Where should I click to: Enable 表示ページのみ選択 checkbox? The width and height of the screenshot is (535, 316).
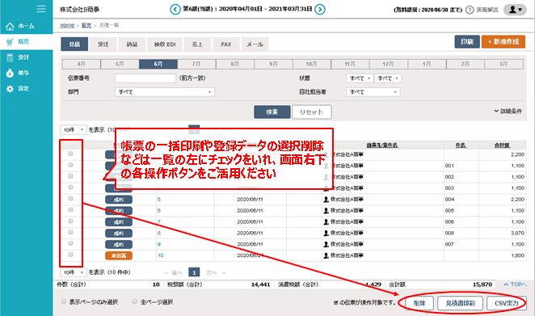pyautogui.click(x=64, y=301)
